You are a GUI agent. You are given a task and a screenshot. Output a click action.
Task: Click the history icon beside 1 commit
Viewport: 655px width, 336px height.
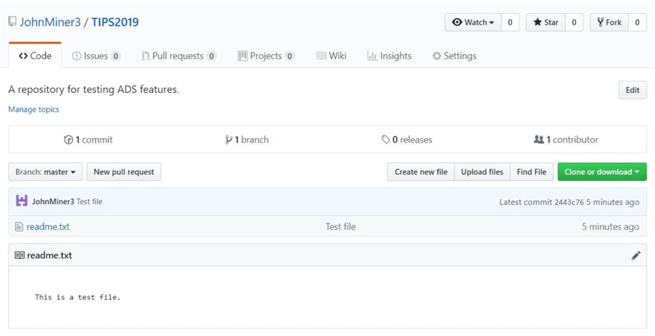[x=69, y=139]
